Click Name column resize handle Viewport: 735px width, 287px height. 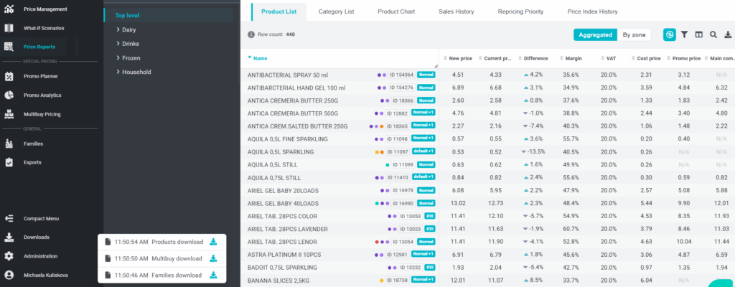point(436,66)
